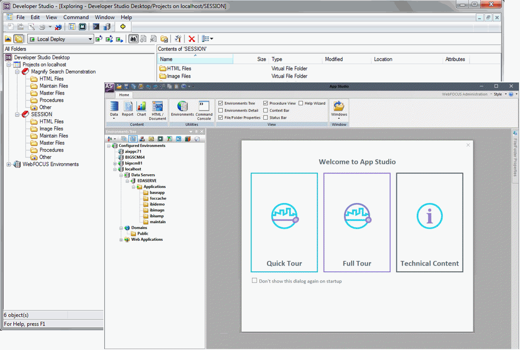
Task: Open the Local Deploy dropdown
Action: tap(90, 40)
